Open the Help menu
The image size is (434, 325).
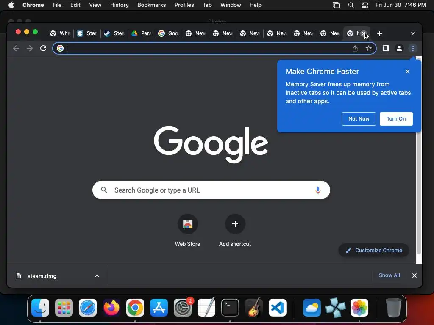[x=255, y=5]
